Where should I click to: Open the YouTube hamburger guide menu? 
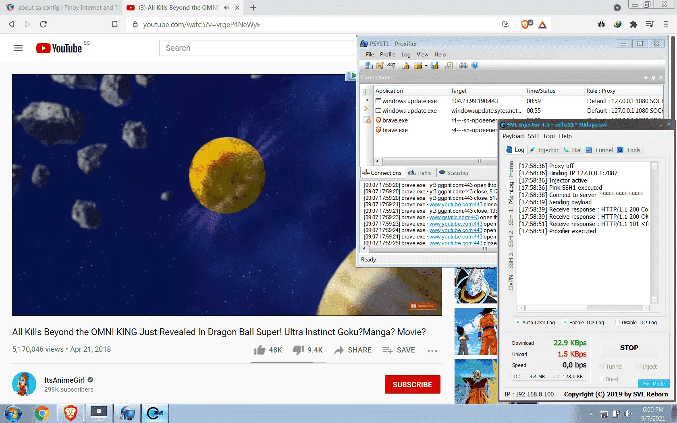pyautogui.click(x=18, y=48)
